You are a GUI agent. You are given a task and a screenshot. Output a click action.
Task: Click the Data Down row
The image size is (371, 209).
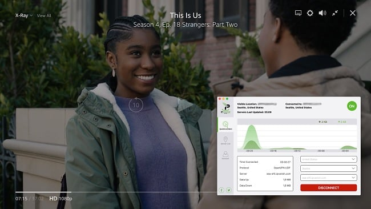pos(265,186)
